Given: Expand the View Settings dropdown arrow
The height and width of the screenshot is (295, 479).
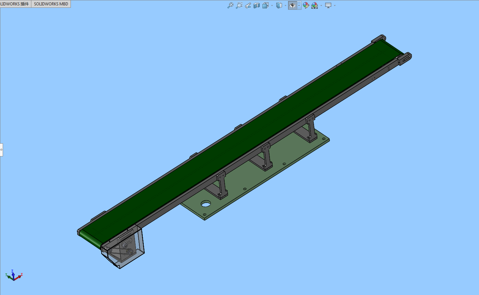Looking at the screenshot, I should click(x=335, y=5).
